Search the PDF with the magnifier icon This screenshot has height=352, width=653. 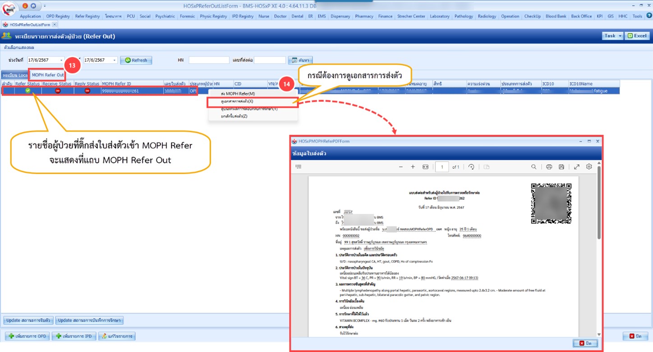click(533, 167)
